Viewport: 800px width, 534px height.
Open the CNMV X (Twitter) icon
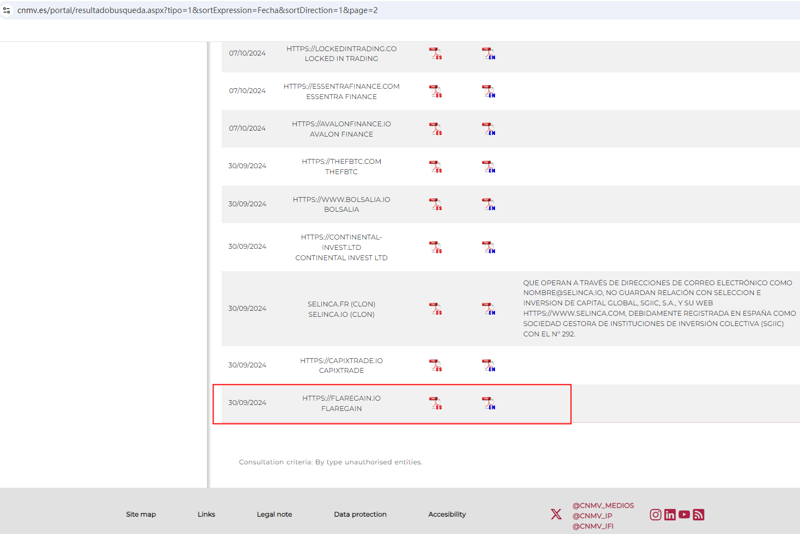(556, 514)
